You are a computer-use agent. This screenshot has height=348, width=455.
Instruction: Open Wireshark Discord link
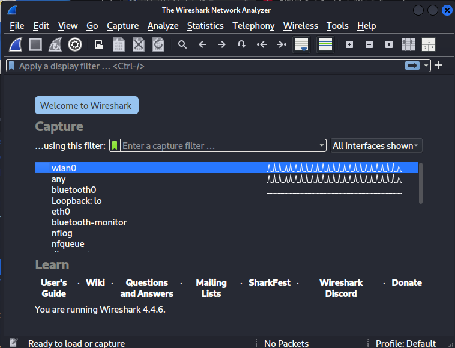point(341,288)
